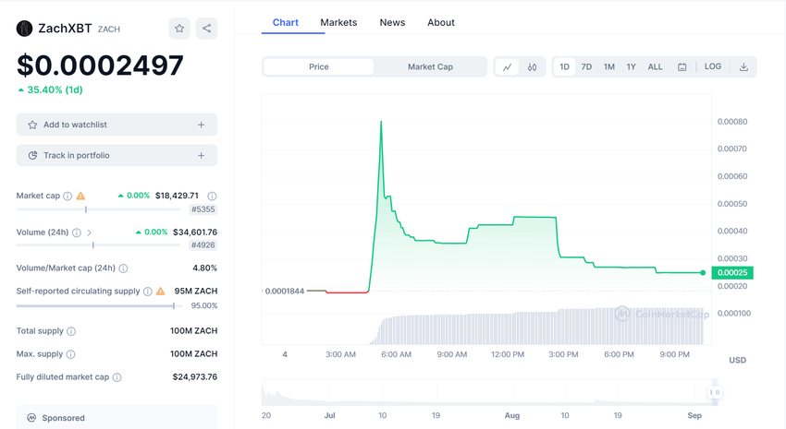The image size is (786, 429).
Task: Open the calendar date range picker
Action: pos(682,67)
